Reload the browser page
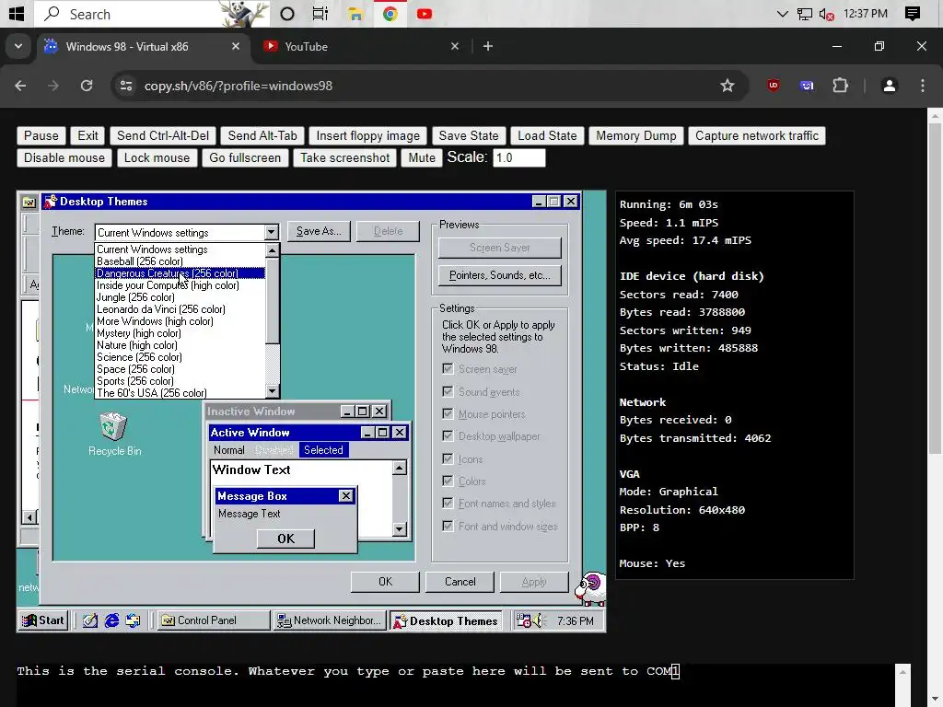Screen dimensions: 943x707 [87, 86]
